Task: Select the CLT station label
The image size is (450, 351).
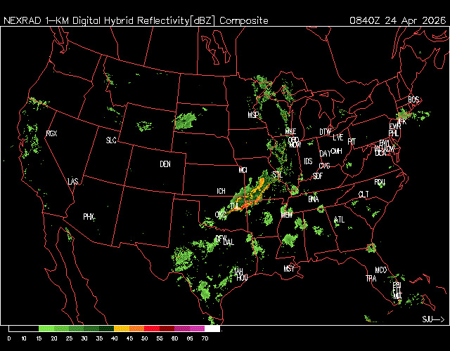Action: pos(364,194)
